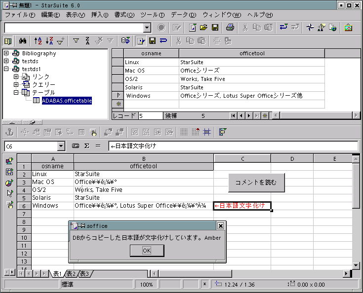Sort ascending with A-Z icon
363x293 pixels.
(38, 41)
